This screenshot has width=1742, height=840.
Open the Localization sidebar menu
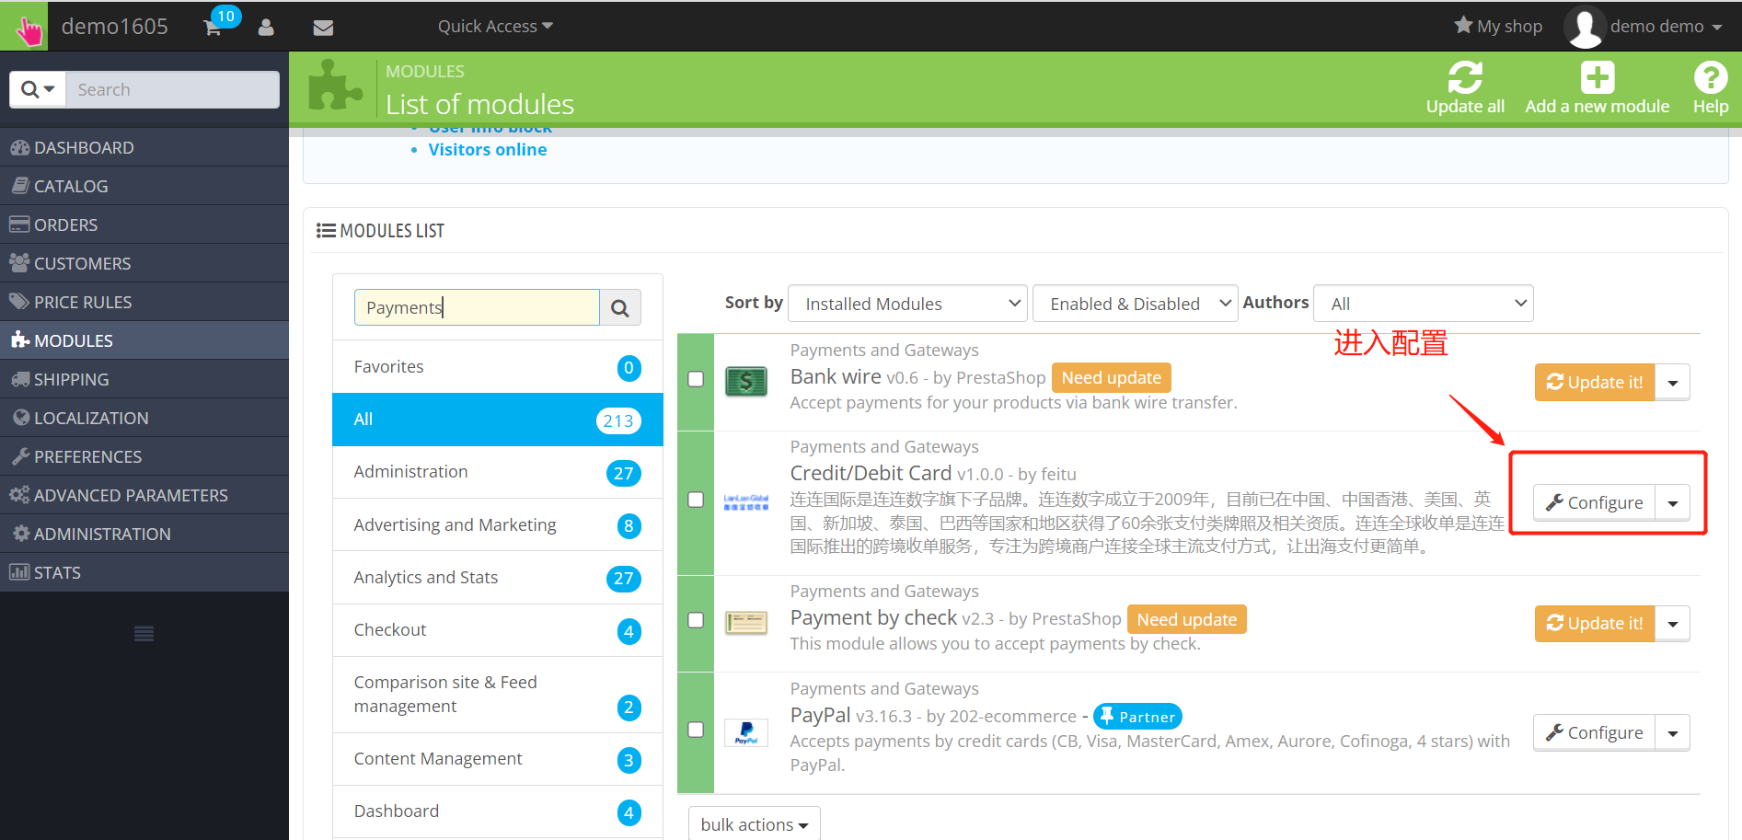144,418
